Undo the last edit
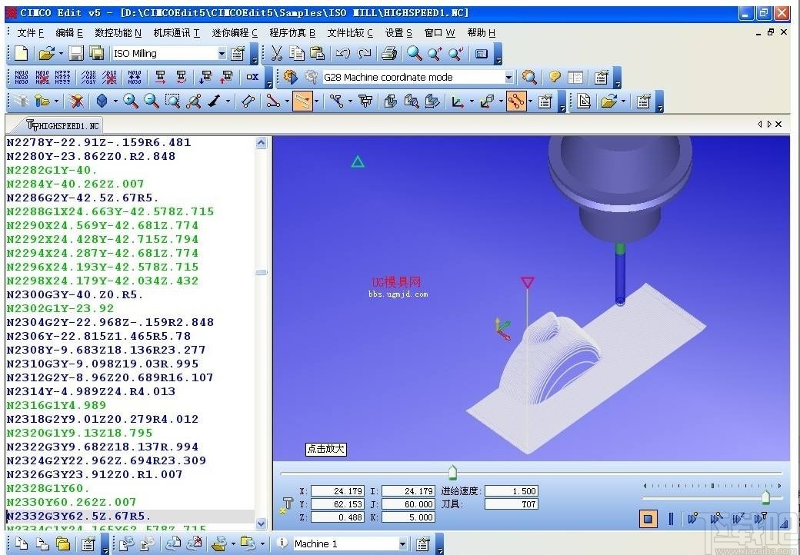 pyautogui.click(x=343, y=53)
